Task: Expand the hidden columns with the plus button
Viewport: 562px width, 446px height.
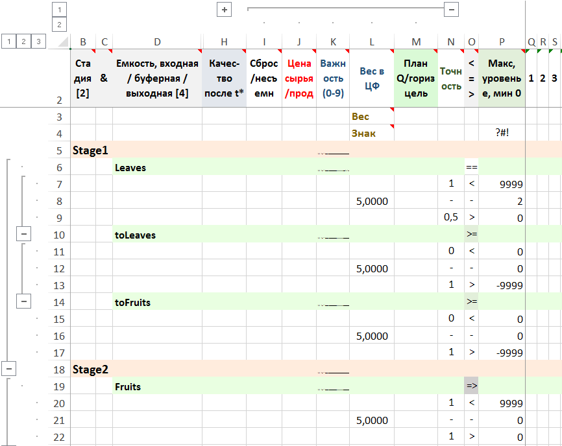Action: coord(224,10)
